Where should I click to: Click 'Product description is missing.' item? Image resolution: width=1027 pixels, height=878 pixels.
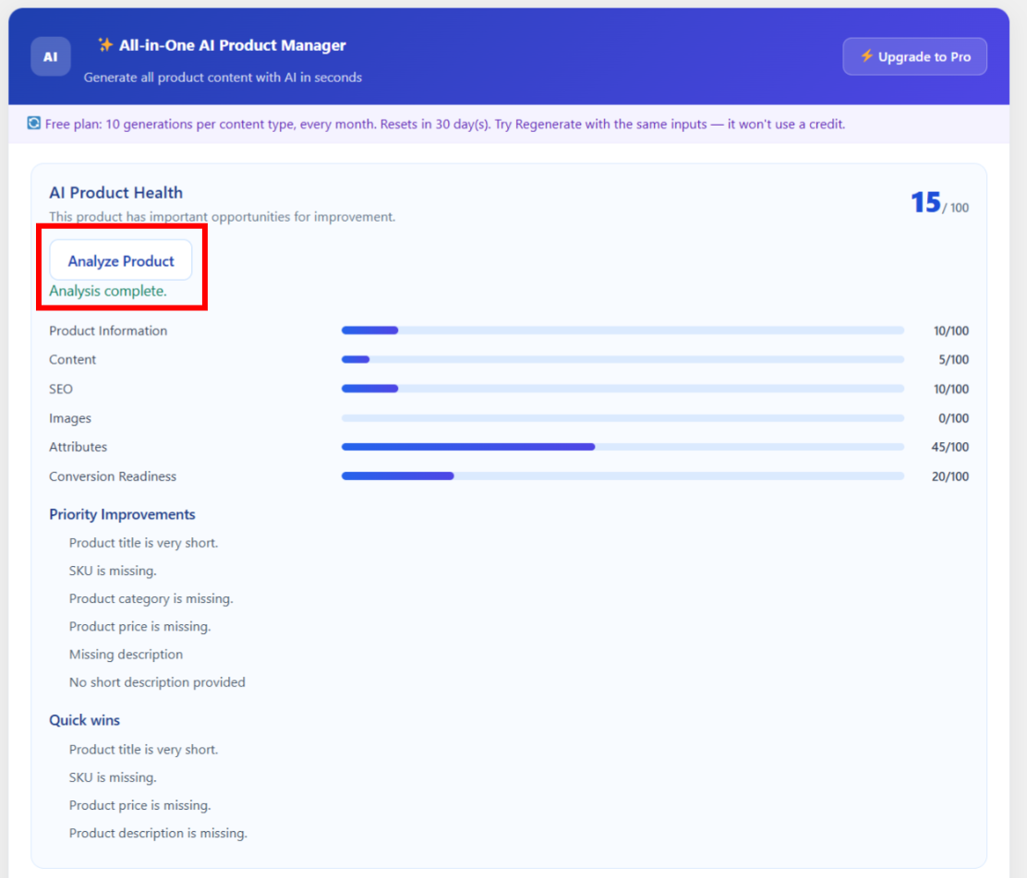coord(158,833)
